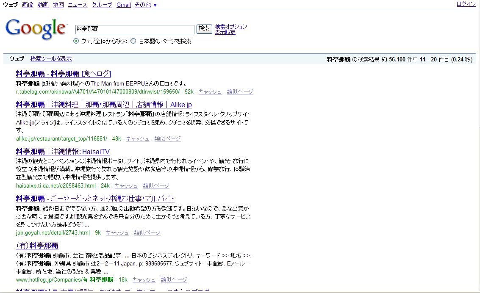
Task: Expand the その他 dropdown menu
Action: tap(146, 5)
